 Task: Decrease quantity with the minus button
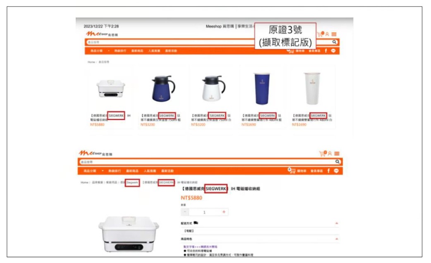coord(185,212)
